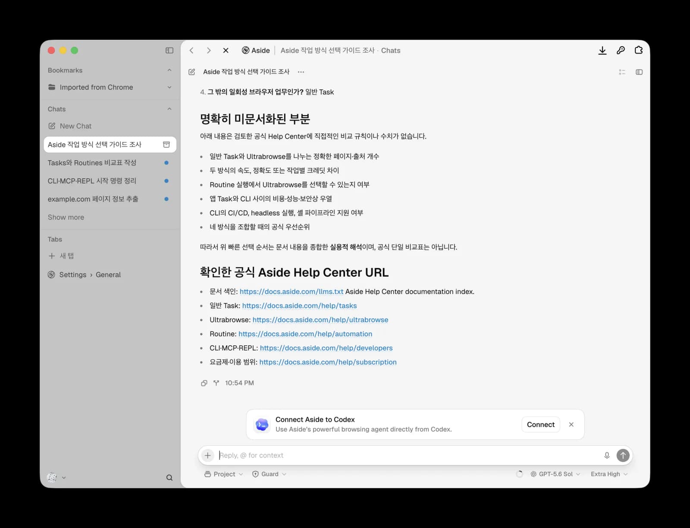Collapse the Chats section

pyautogui.click(x=169, y=109)
